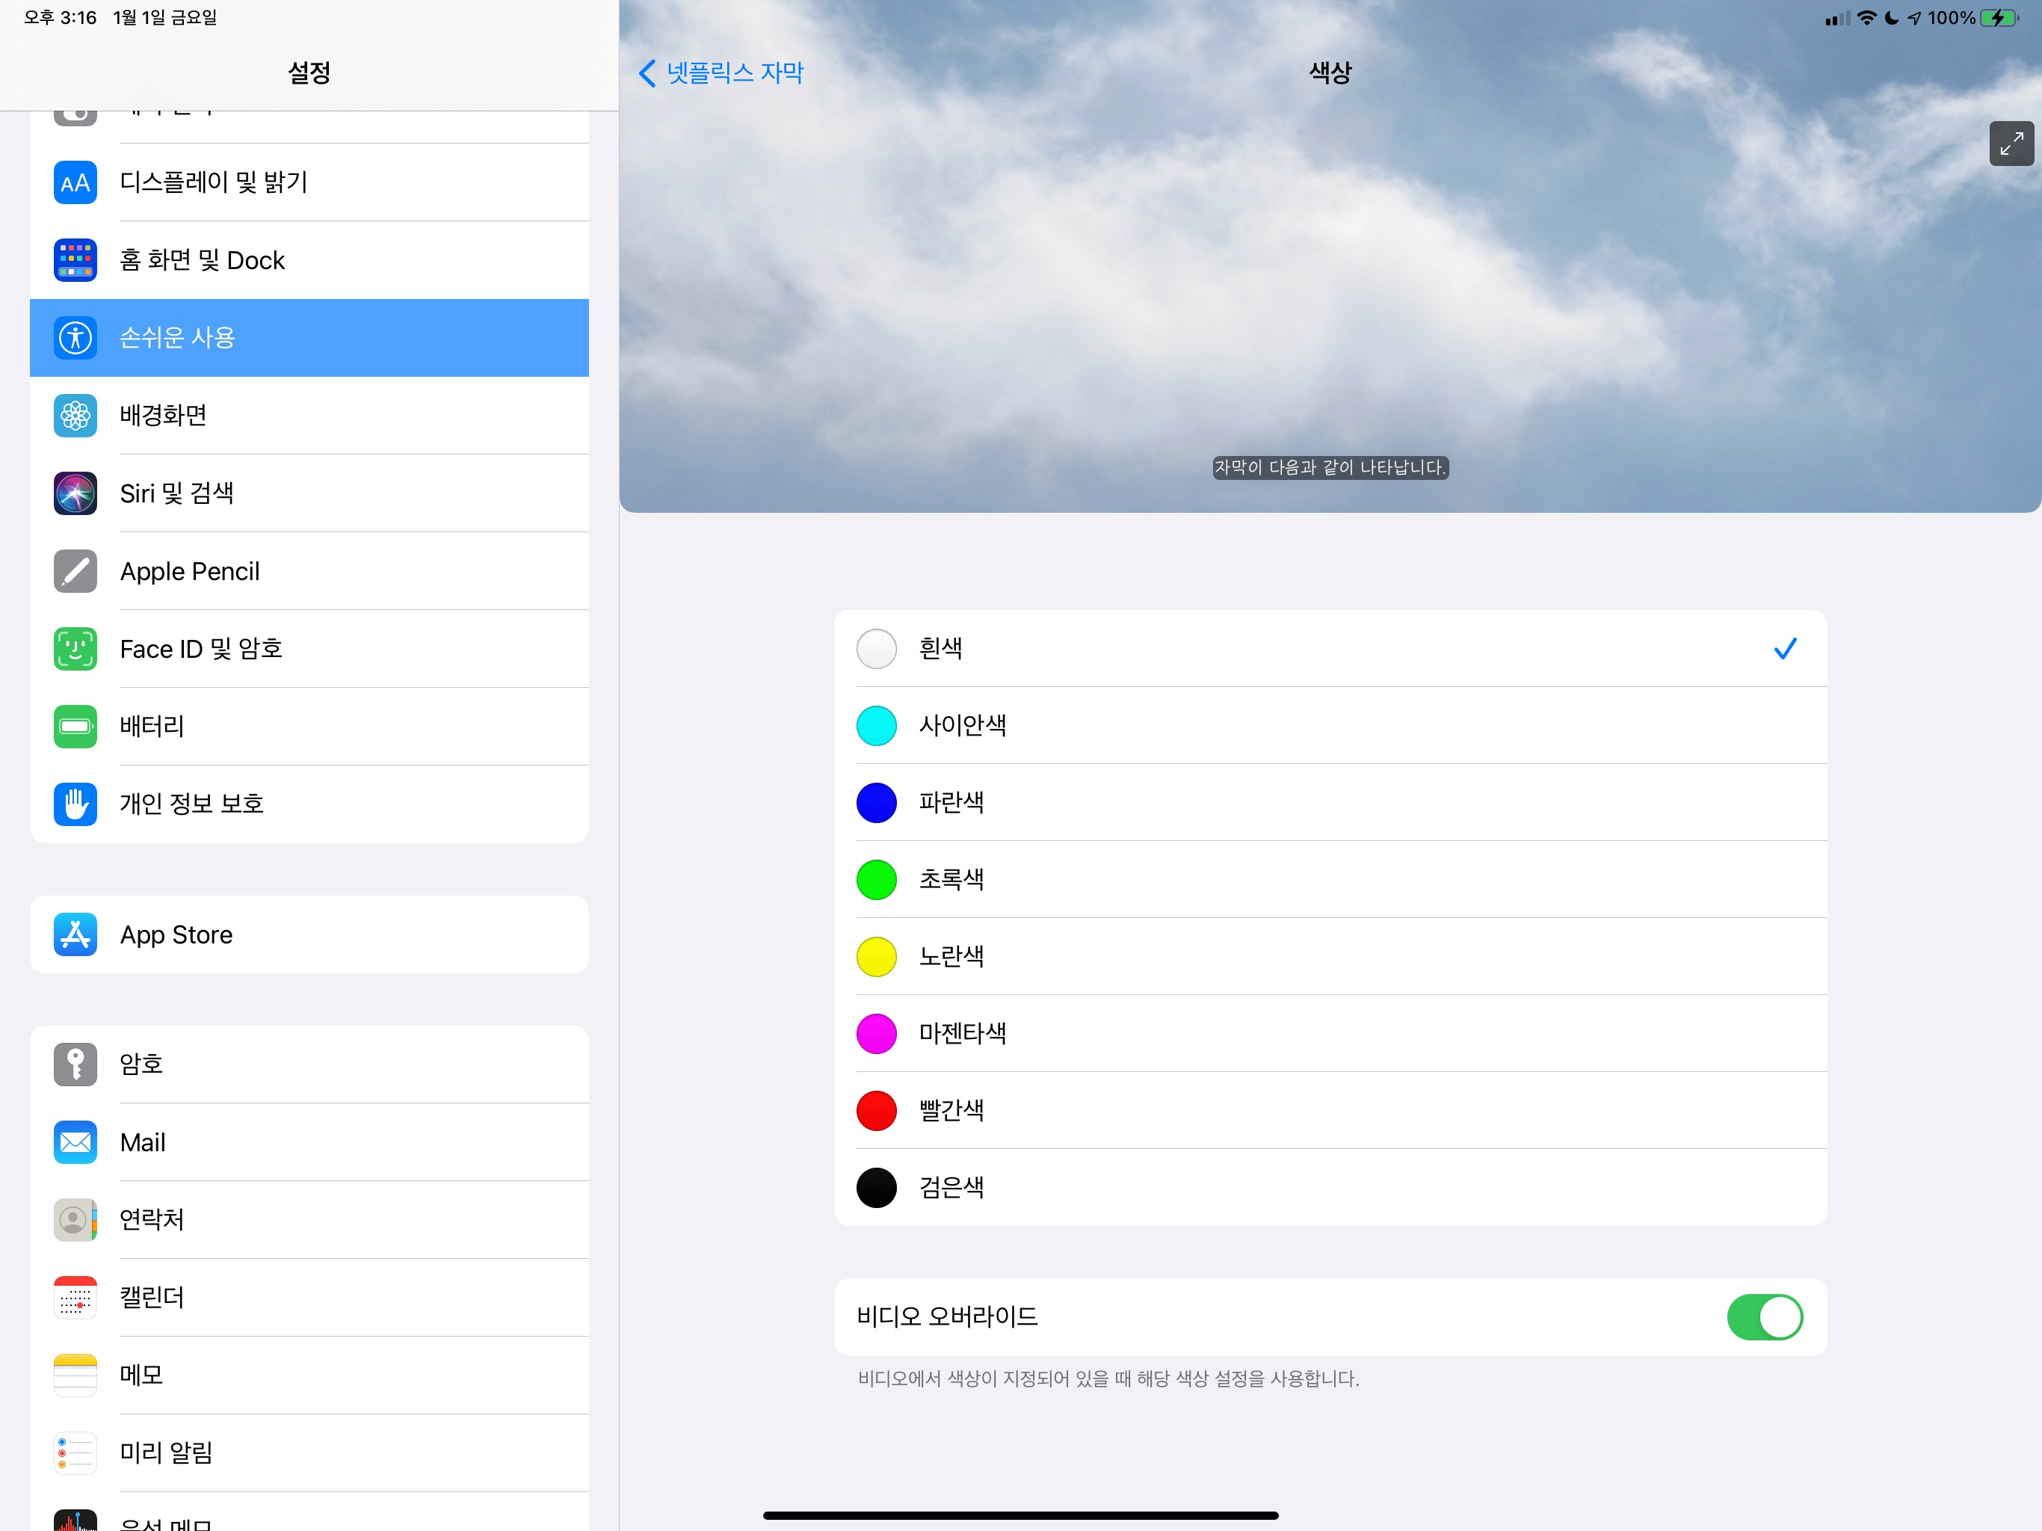Select the 빨간색 red swatch
2042x1531 pixels.
[876, 1110]
